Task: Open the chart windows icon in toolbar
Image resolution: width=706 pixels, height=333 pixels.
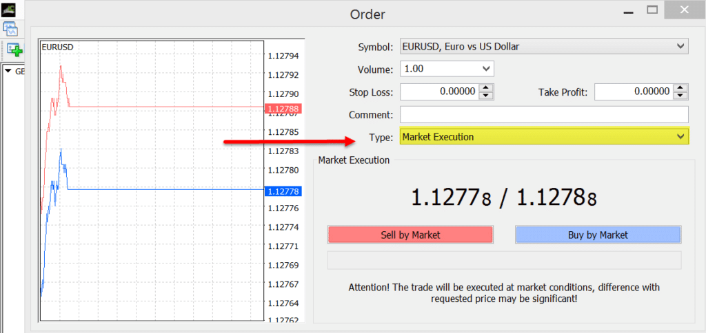Action: tap(11, 29)
